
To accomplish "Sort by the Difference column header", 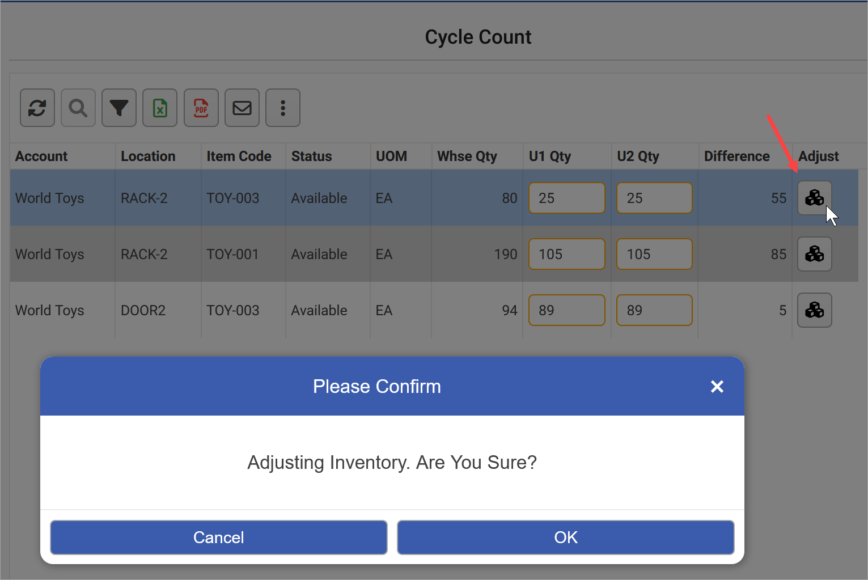I will click(x=736, y=156).
